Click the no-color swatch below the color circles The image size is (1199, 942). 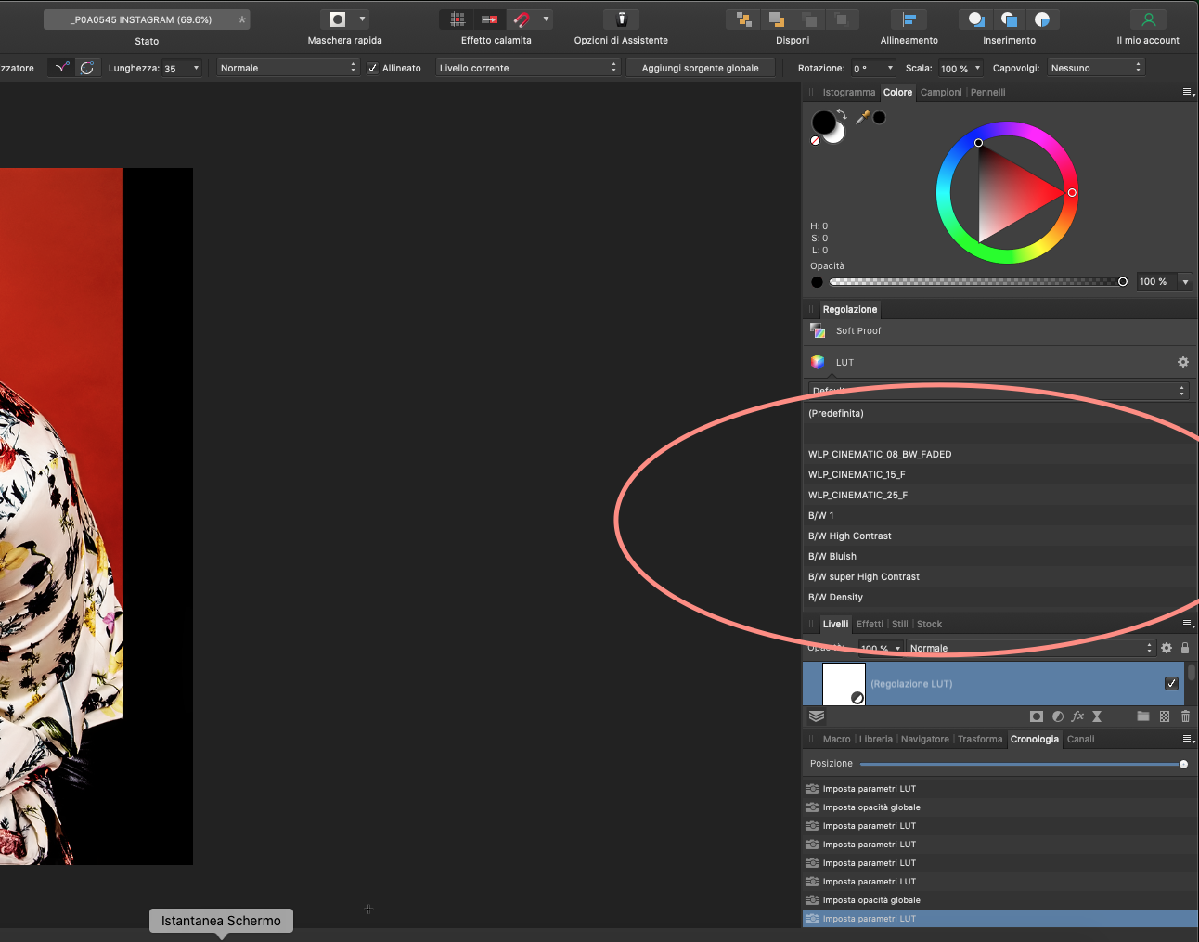coord(816,141)
